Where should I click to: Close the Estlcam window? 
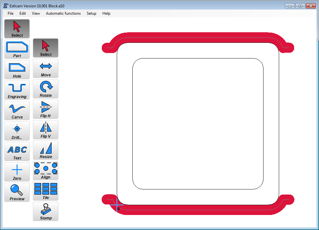point(311,6)
